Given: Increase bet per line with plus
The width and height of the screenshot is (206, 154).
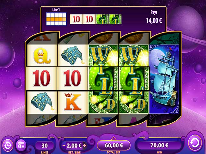Looking at the screenshot, I should coord(85,145).
